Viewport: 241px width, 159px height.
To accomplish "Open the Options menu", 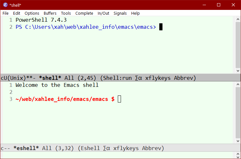I will coord(32,13).
